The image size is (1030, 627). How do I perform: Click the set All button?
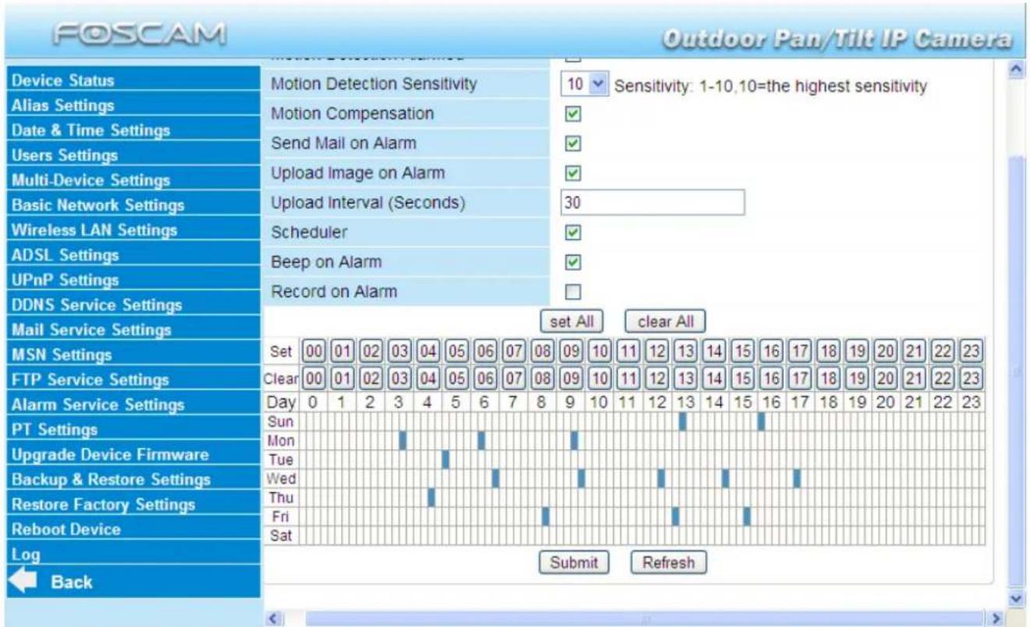[x=572, y=321]
